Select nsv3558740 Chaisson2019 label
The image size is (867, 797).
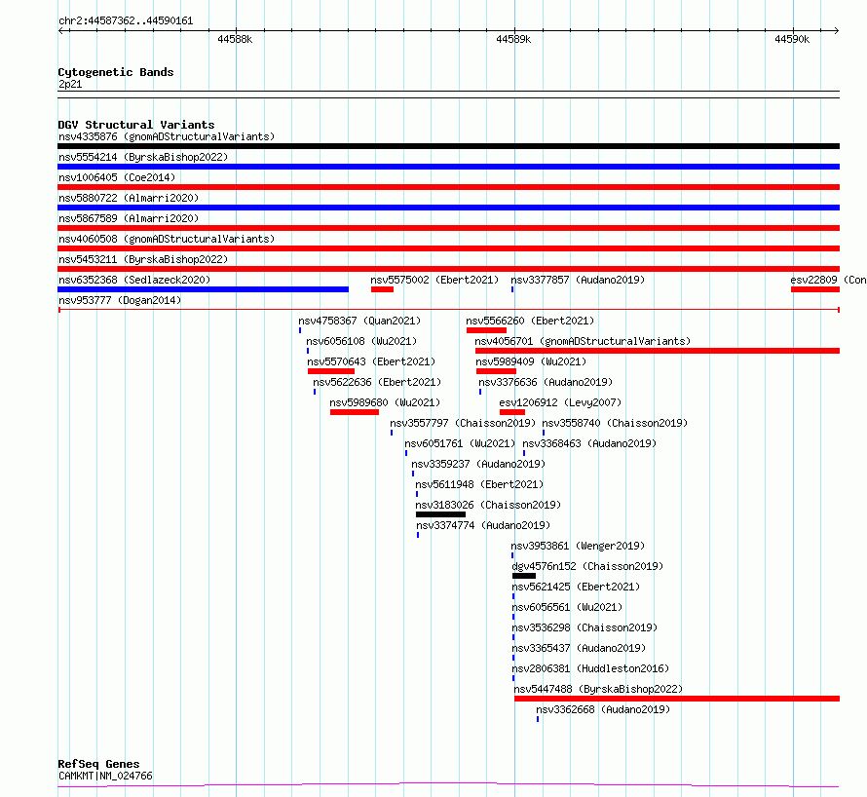tap(615, 423)
